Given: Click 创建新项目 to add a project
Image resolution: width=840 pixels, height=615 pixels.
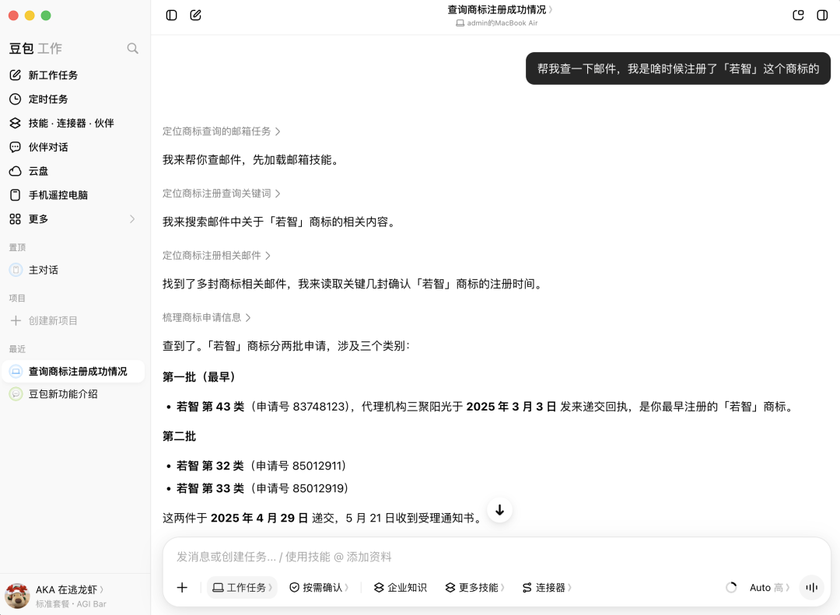Looking at the screenshot, I should pyautogui.click(x=72, y=321).
